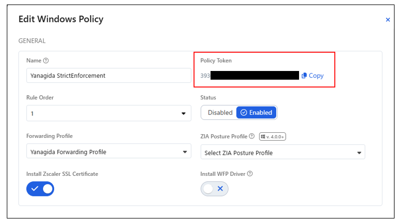
Task: Click the Windows v. 4.0.0+ version badge
Action: [x=272, y=136]
